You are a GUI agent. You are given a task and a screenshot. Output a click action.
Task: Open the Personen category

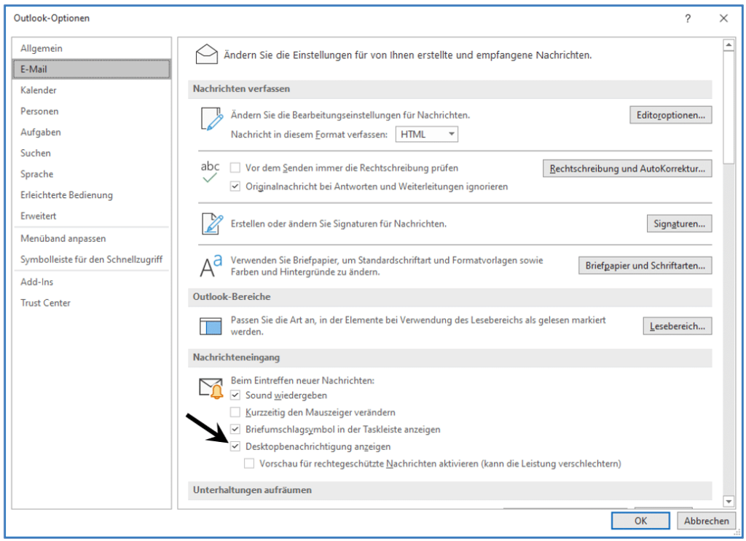pyautogui.click(x=91, y=111)
